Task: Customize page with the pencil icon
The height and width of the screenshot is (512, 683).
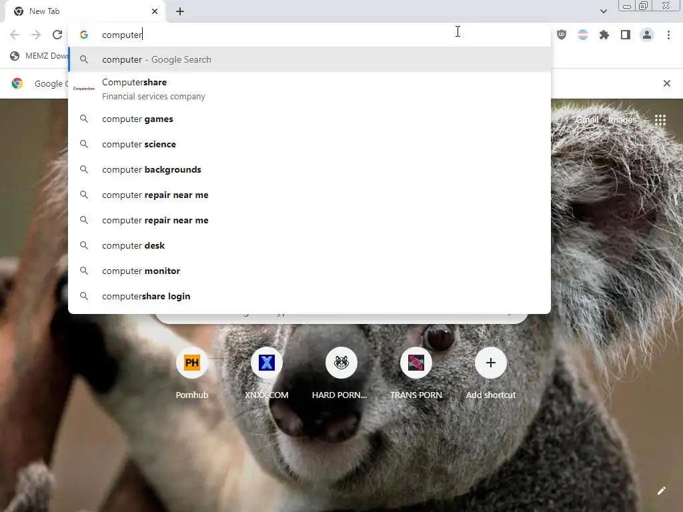Action: 661,491
